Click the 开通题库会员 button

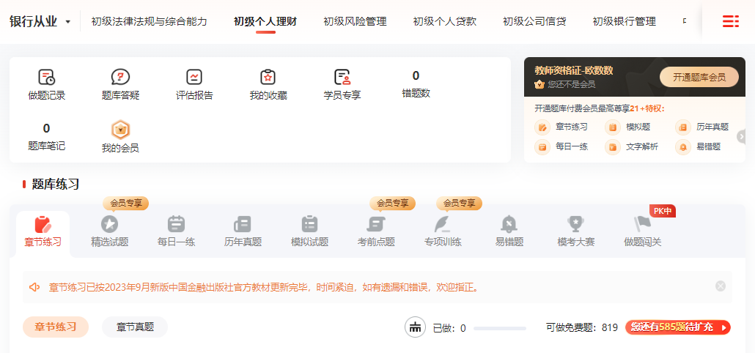699,77
